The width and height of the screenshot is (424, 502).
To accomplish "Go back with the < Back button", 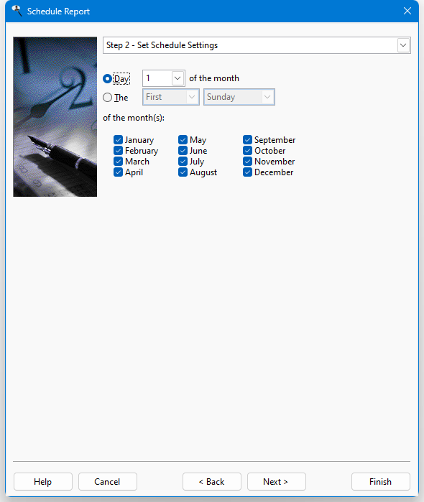I will coord(212,481).
